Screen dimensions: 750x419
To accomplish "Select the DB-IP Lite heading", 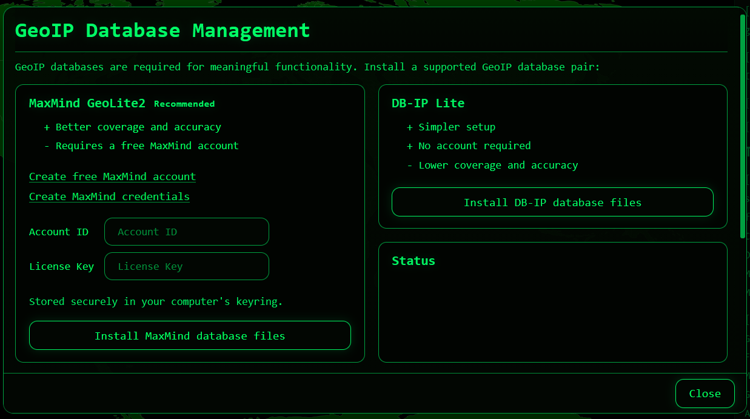I will coord(428,103).
